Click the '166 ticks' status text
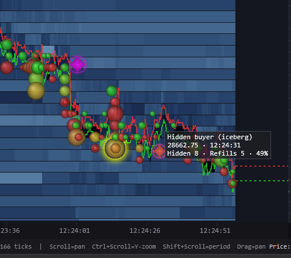This screenshot has height=258, width=291. 16,246
